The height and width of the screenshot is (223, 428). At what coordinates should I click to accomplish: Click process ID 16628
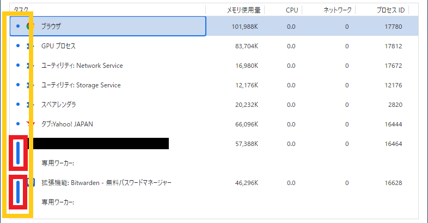tap(393, 183)
